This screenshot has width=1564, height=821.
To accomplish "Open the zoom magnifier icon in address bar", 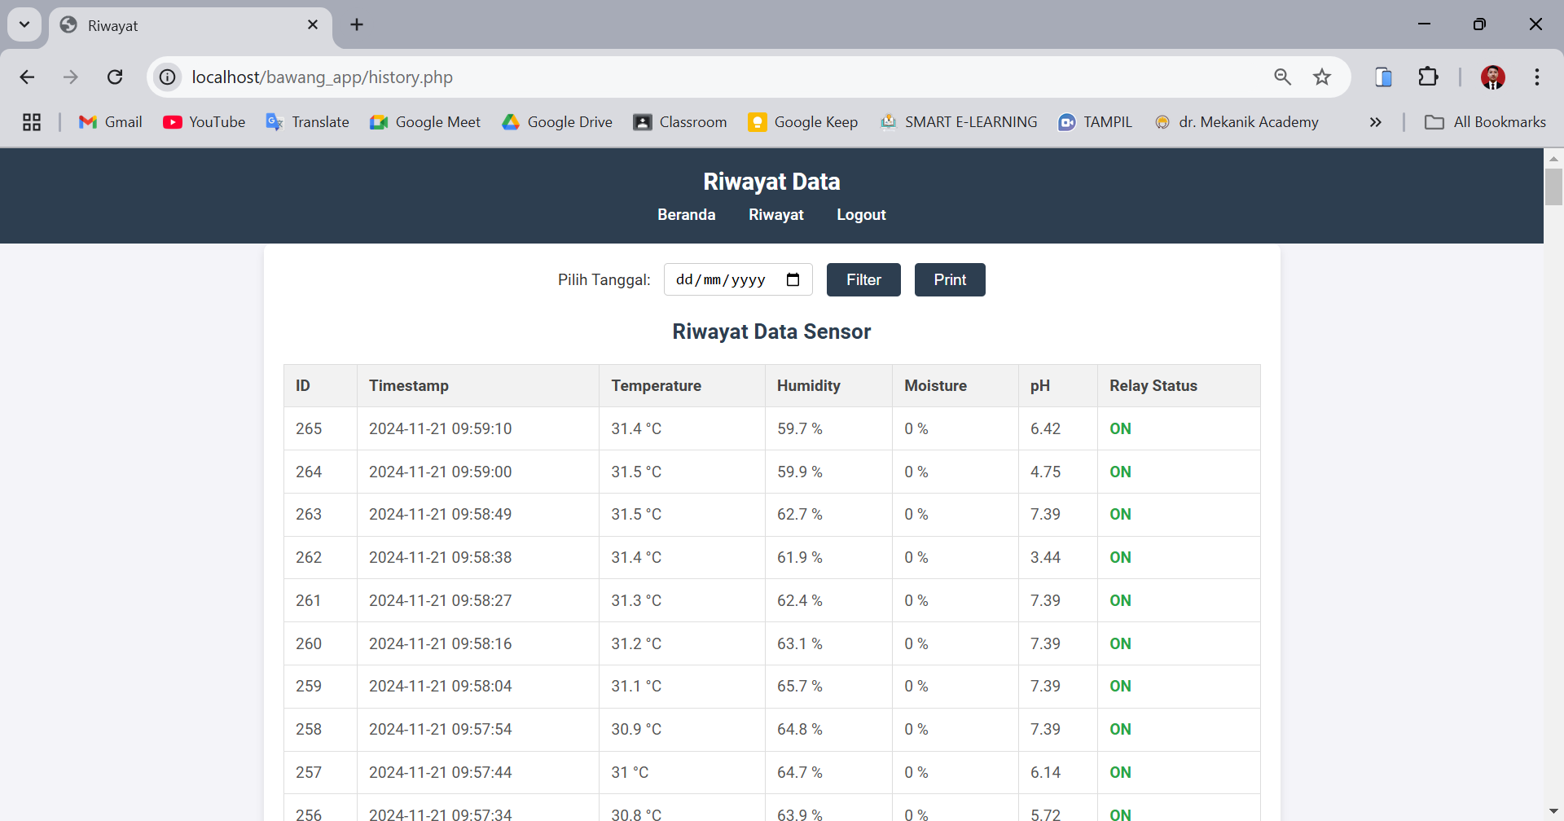I will coord(1282,77).
